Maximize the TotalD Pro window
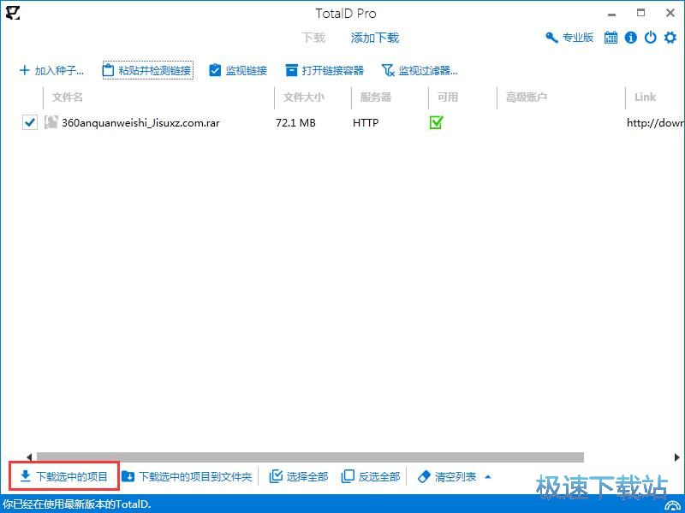Viewport: 685px width, 513px height. point(640,13)
